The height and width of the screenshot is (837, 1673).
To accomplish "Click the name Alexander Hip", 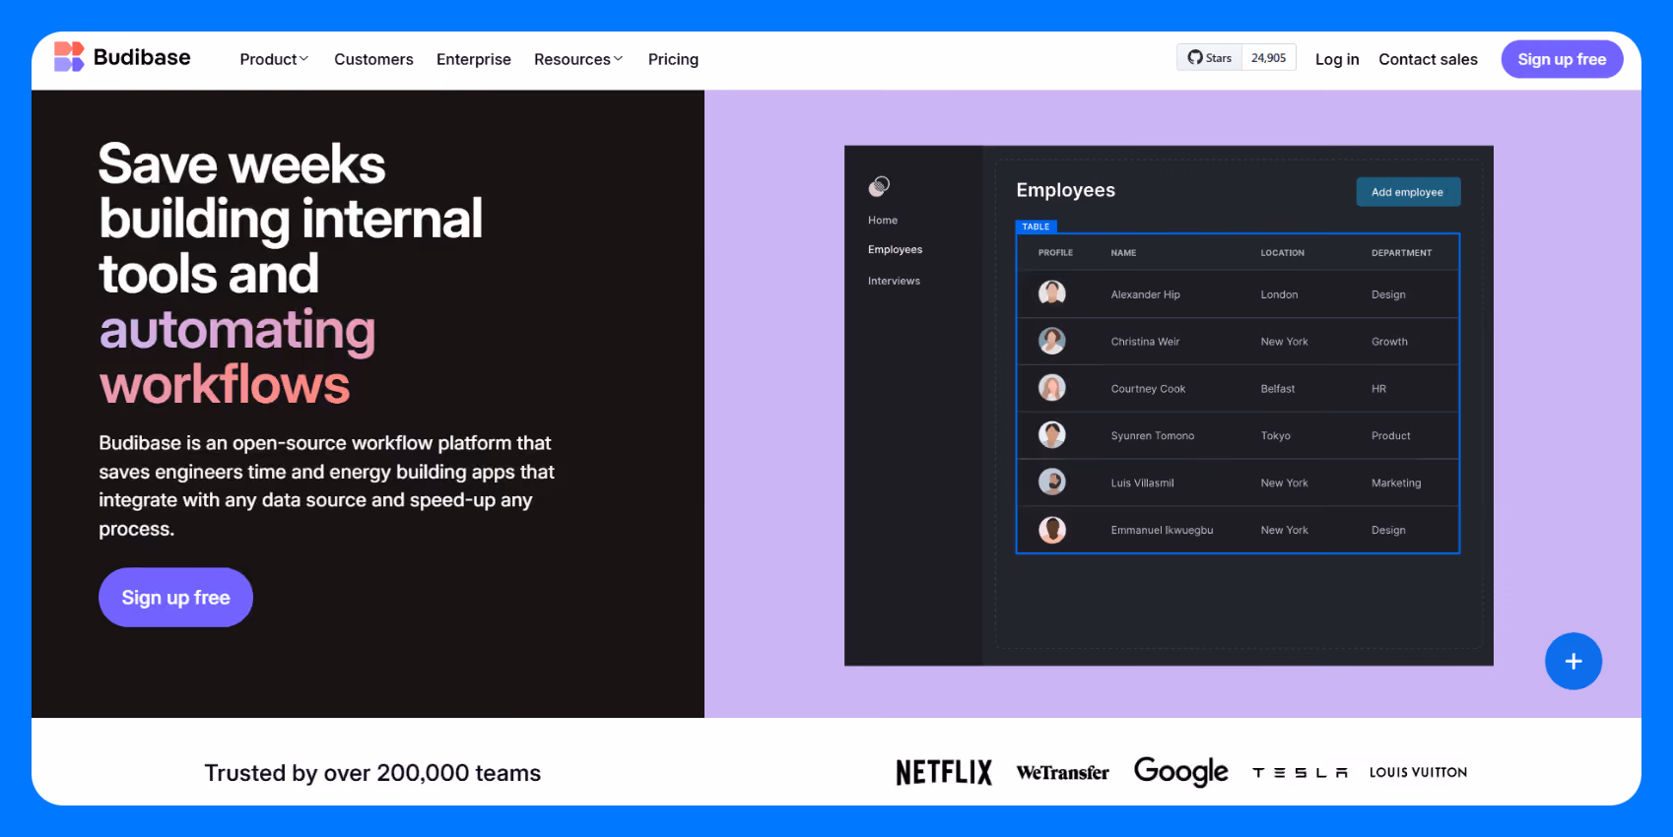I will [1145, 294].
